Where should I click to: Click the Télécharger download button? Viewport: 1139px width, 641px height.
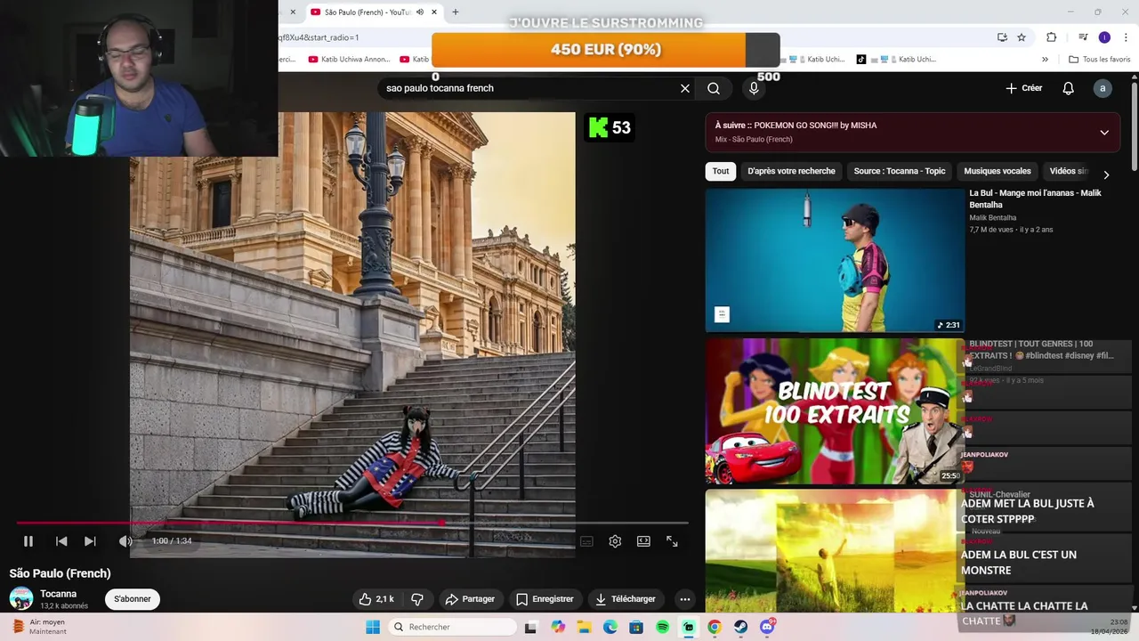pyautogui.click(x=626, y=599)
